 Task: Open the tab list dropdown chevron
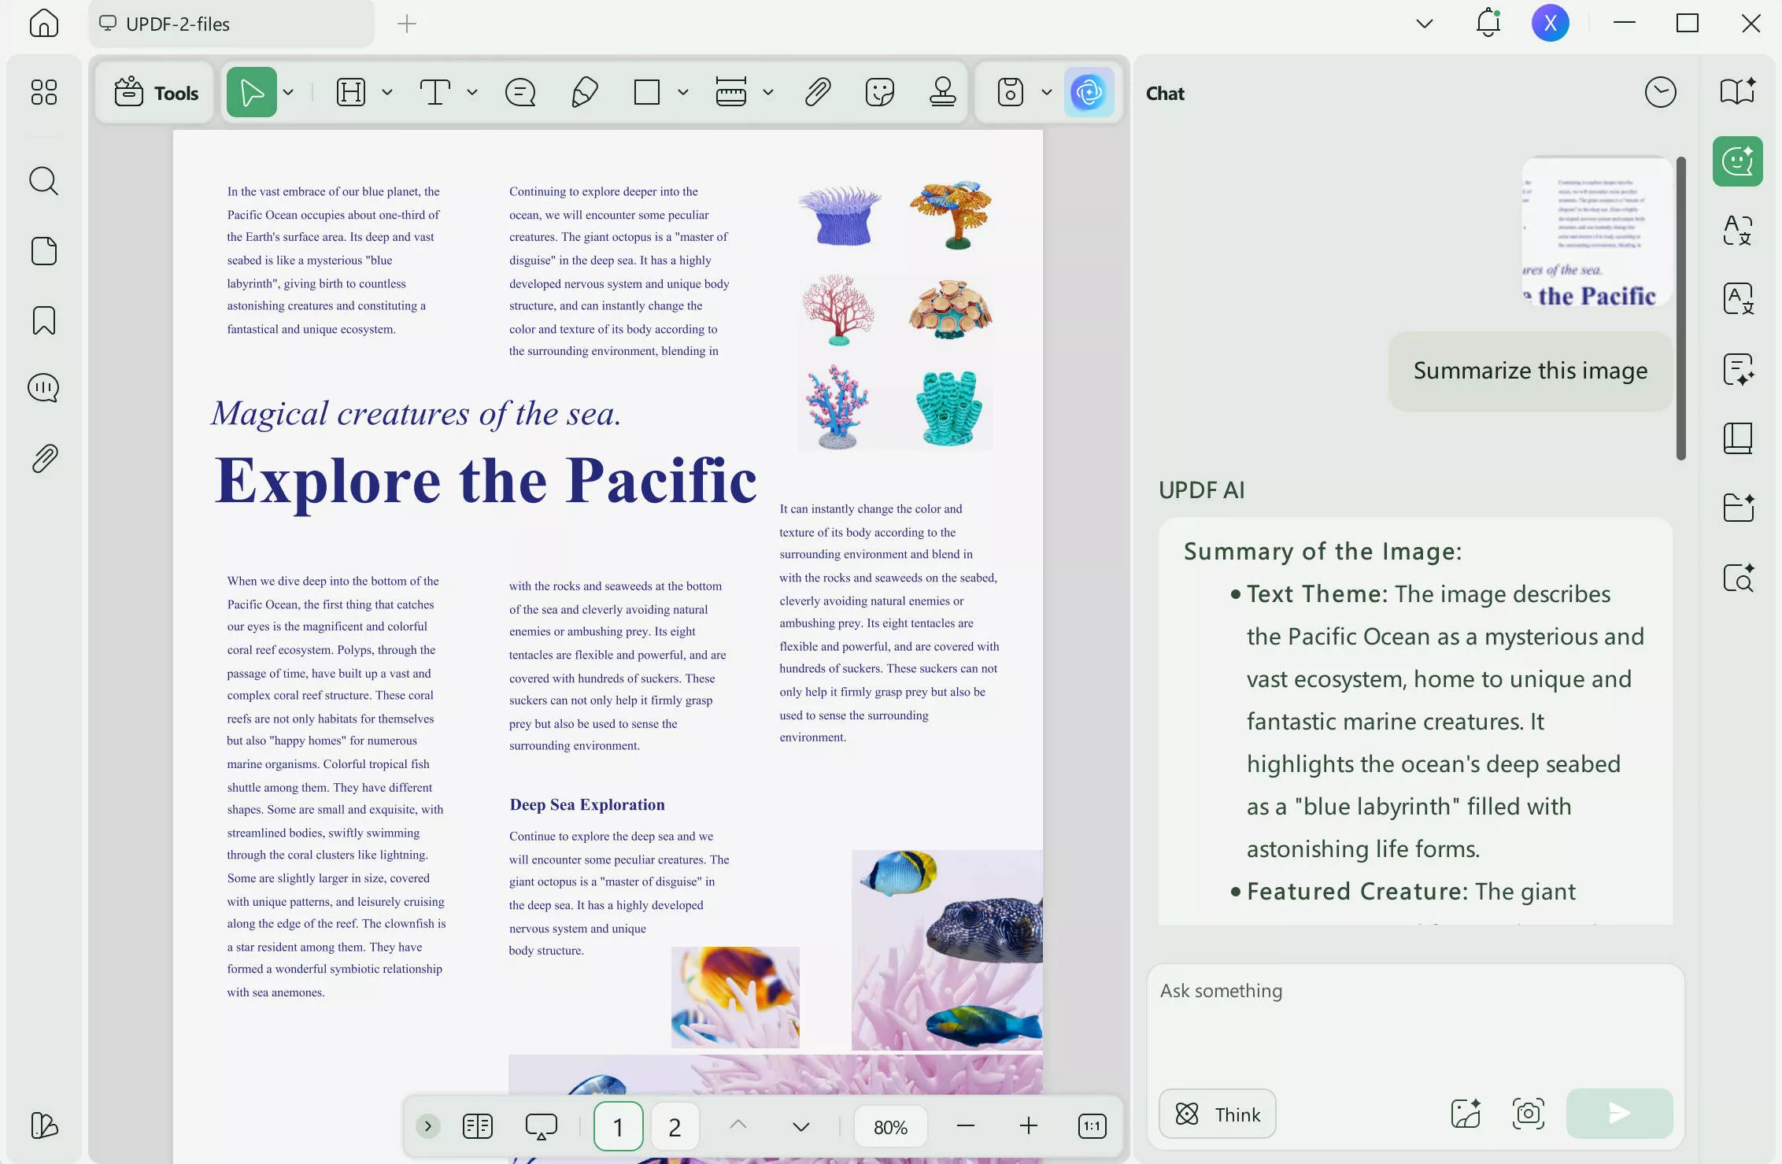pyautogui.click(x=1424, y=24)
